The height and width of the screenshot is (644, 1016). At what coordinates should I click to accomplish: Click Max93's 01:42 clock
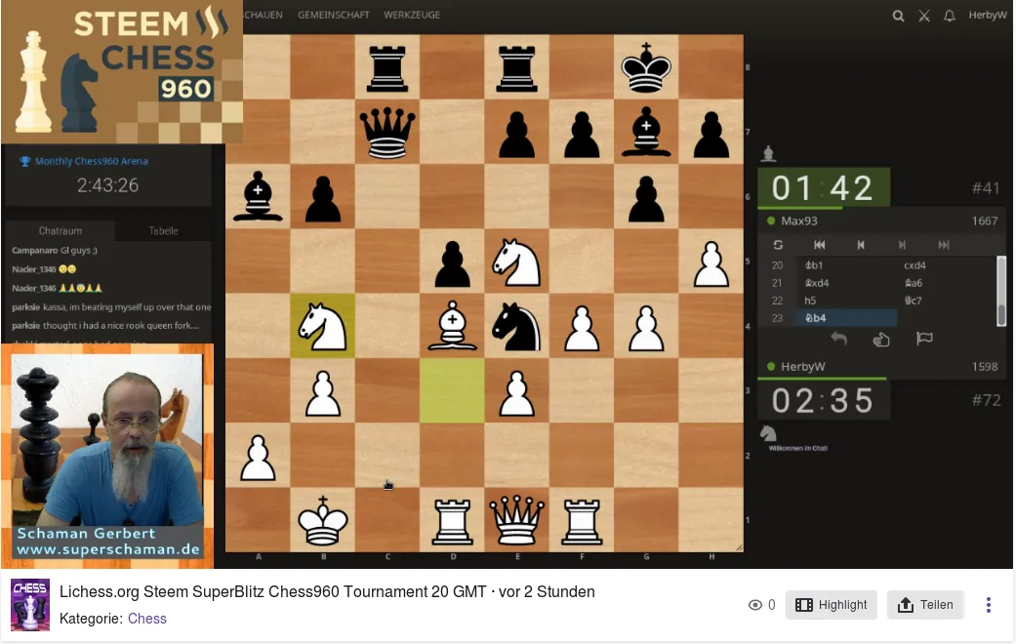pyautogui.click(x=824, y=188)
